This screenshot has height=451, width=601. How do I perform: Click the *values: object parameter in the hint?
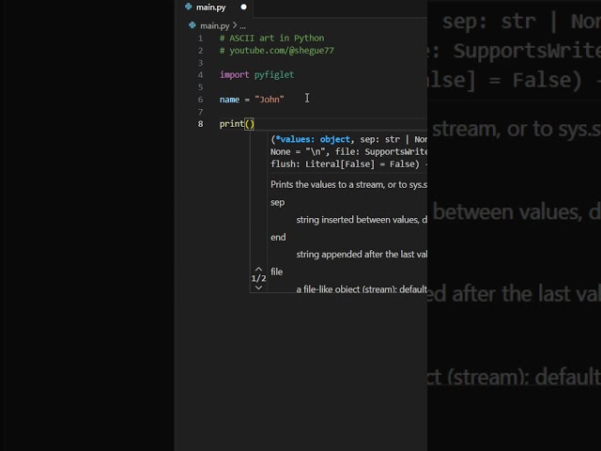(313, 139)
